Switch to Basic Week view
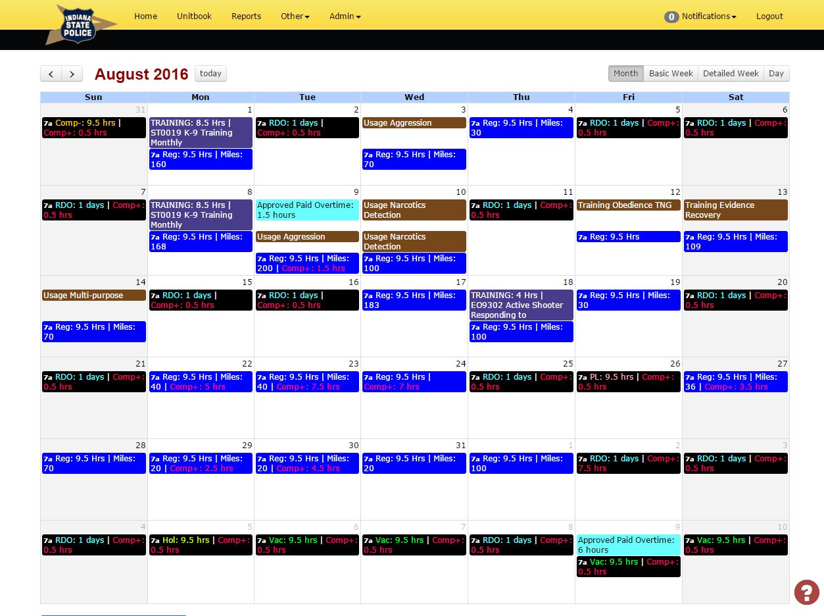This screenshot has height=616, width=824. tap(671, 74)
